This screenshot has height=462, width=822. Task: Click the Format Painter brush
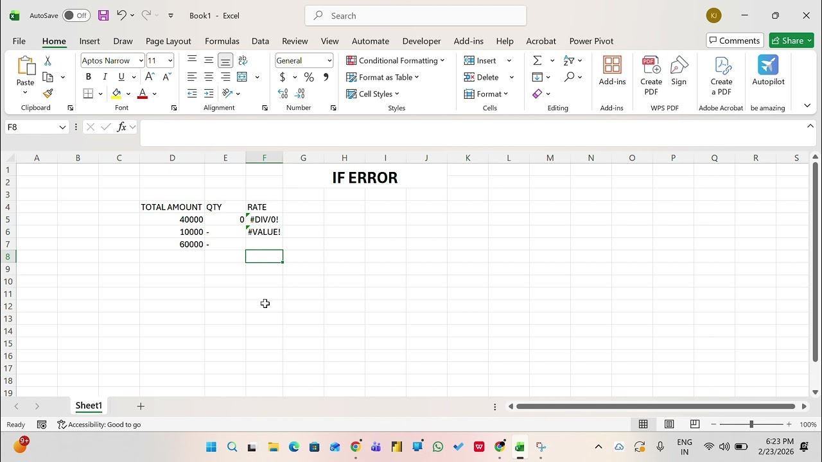click(48, 94)
